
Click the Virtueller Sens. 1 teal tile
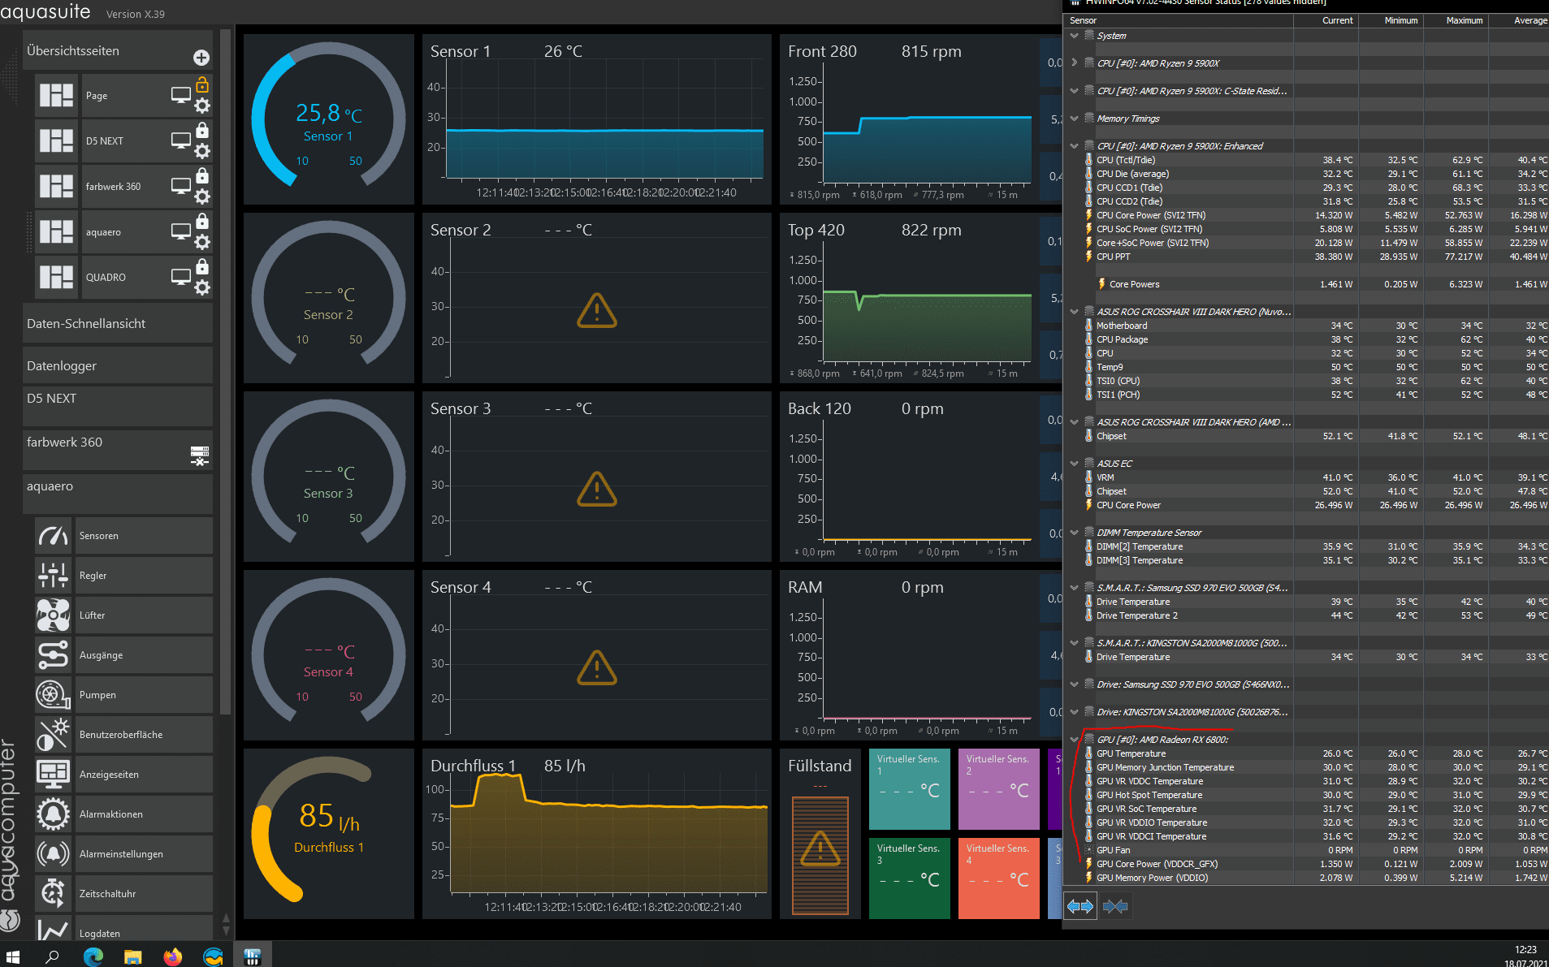(x=909, y=789)
